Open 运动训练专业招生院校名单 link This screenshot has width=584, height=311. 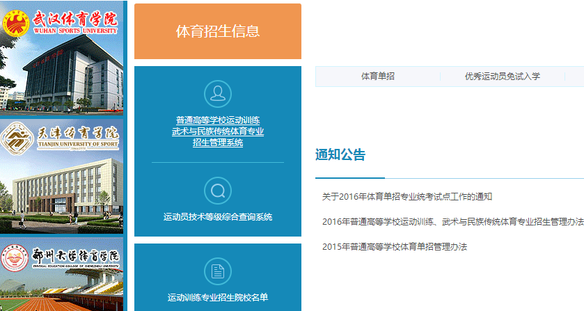(217, 297)
